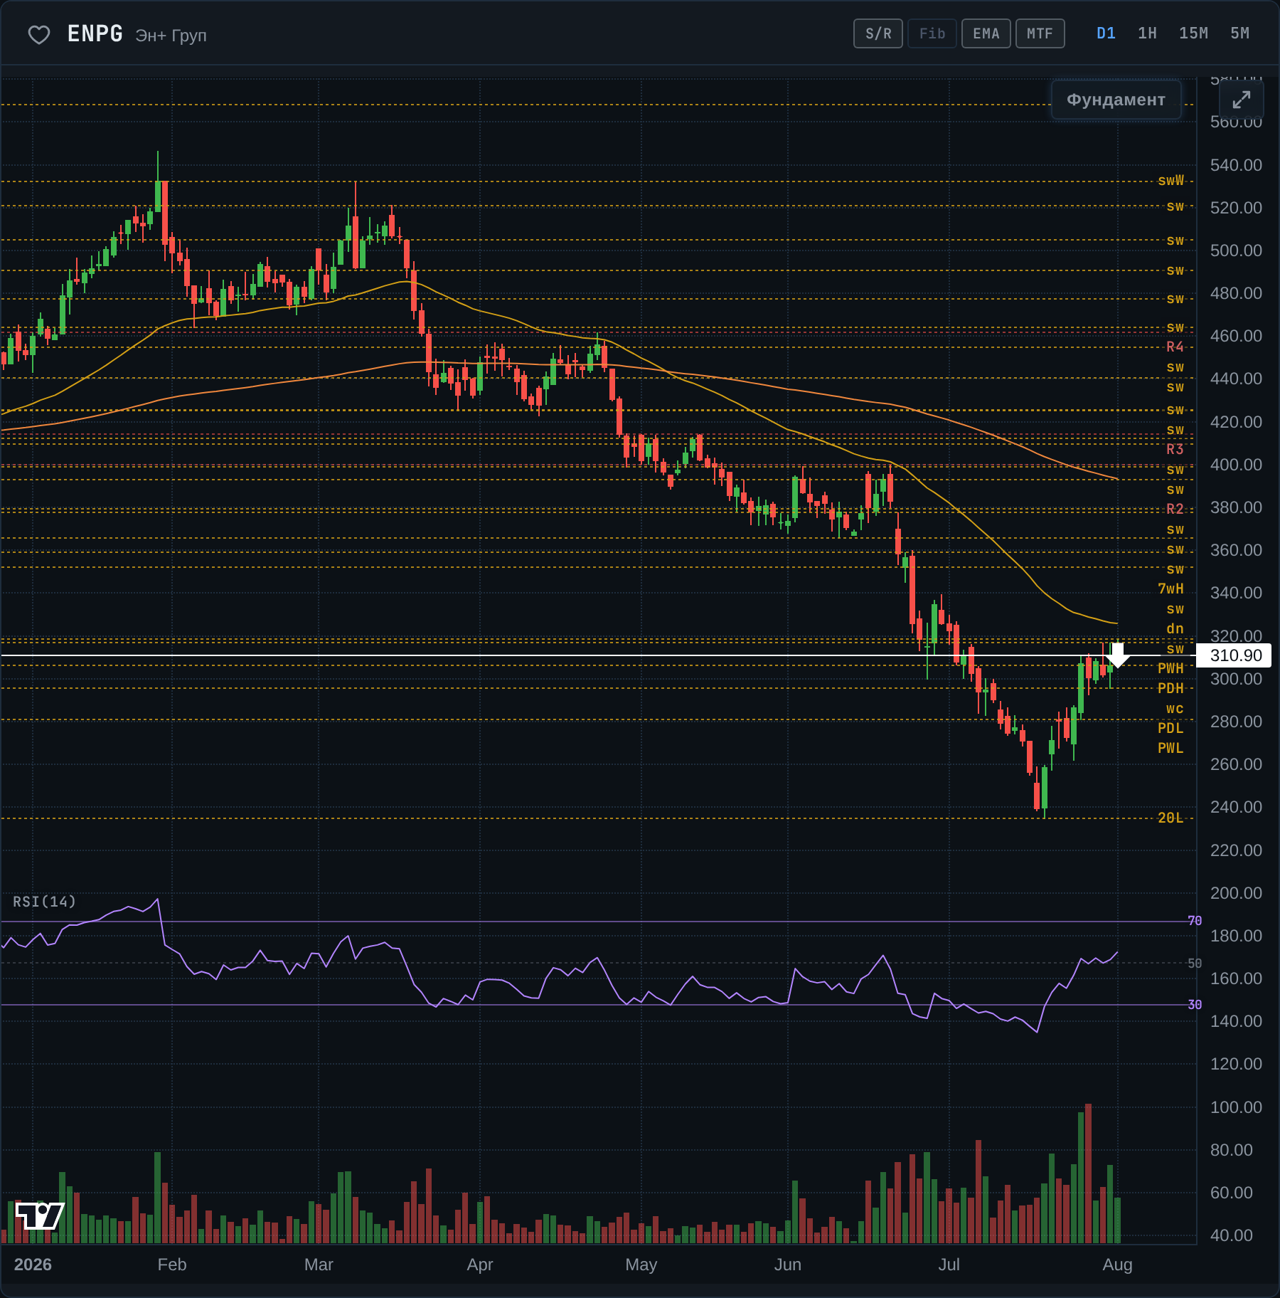Image resolution: width=1280 pixels, height=1298 pixels.
Task: Switch to D1 timeframe
Action: 1106,33
